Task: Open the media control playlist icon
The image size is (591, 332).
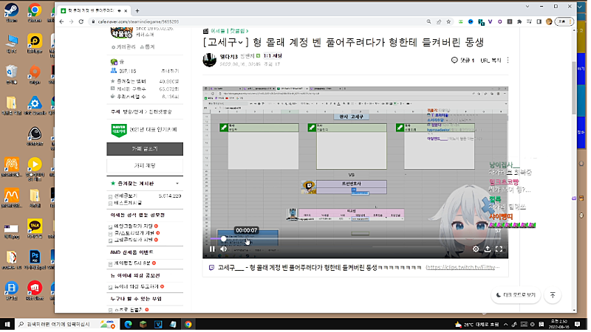Action: (x=529, y=22)
